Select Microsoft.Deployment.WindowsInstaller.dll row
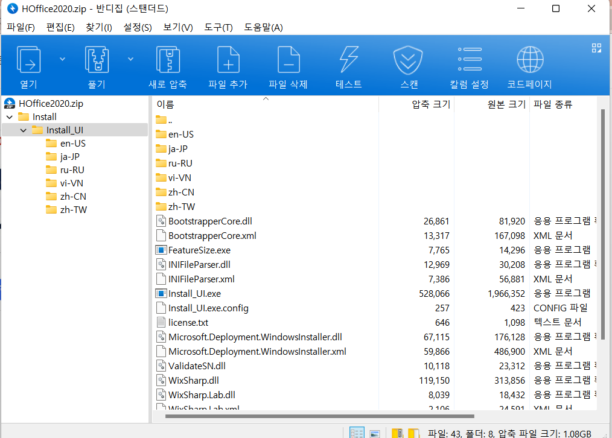612x438 pixels. tap(375, 337)
